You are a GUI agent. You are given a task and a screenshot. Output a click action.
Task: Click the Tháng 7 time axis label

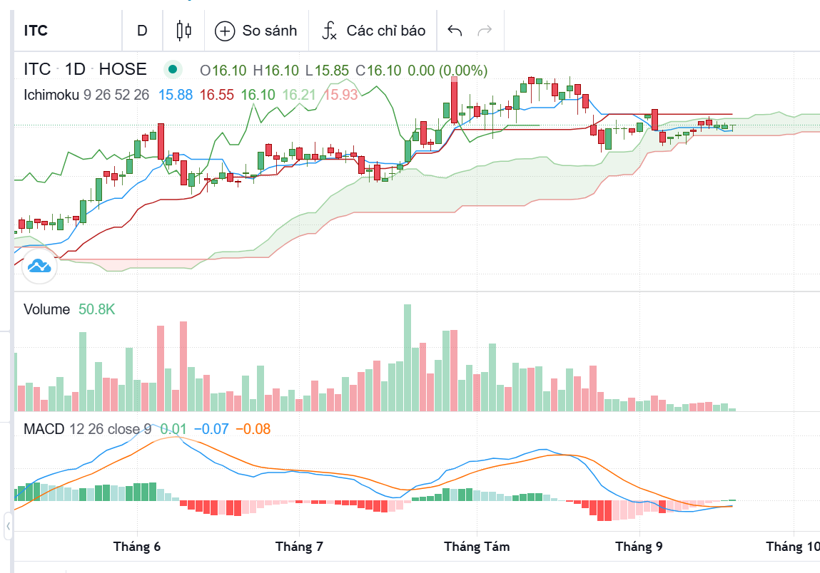[299, 547]
